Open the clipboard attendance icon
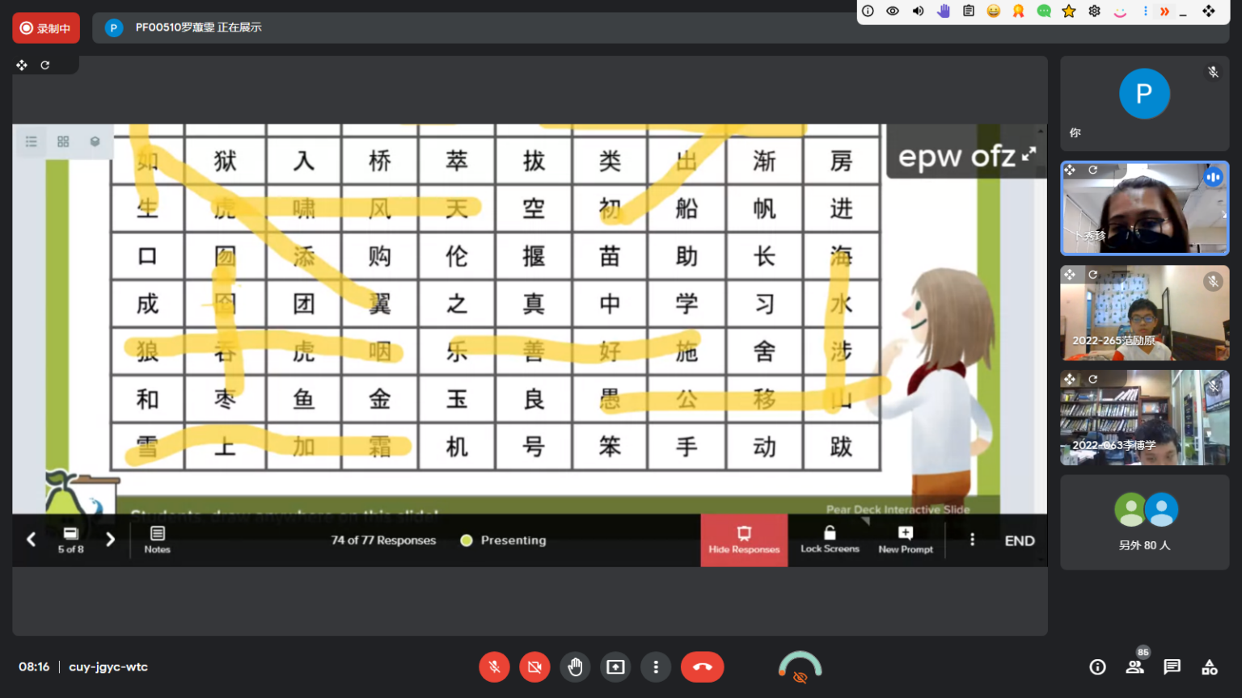 tap(968, 11)
